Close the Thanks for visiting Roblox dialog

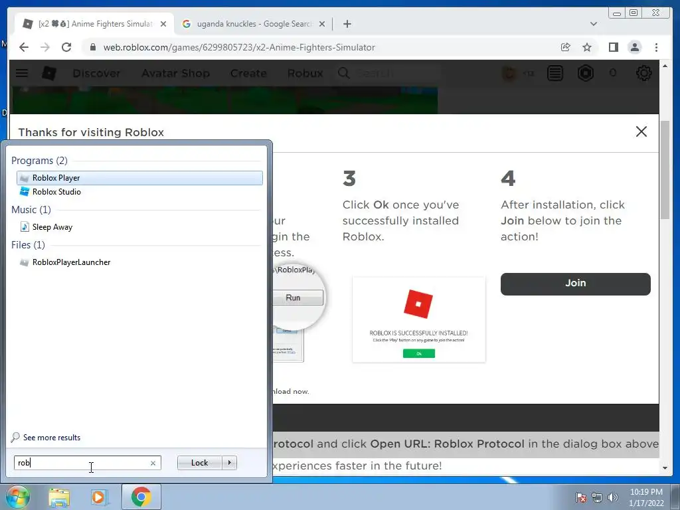[x=641, y=131]
